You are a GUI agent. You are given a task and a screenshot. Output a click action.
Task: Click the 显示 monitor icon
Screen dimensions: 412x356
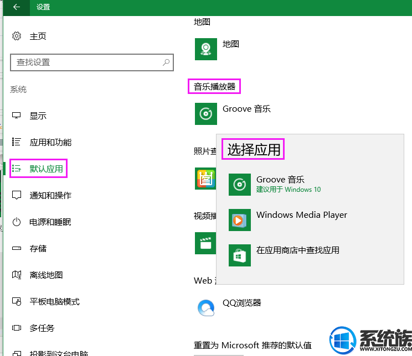click(16, 116)
